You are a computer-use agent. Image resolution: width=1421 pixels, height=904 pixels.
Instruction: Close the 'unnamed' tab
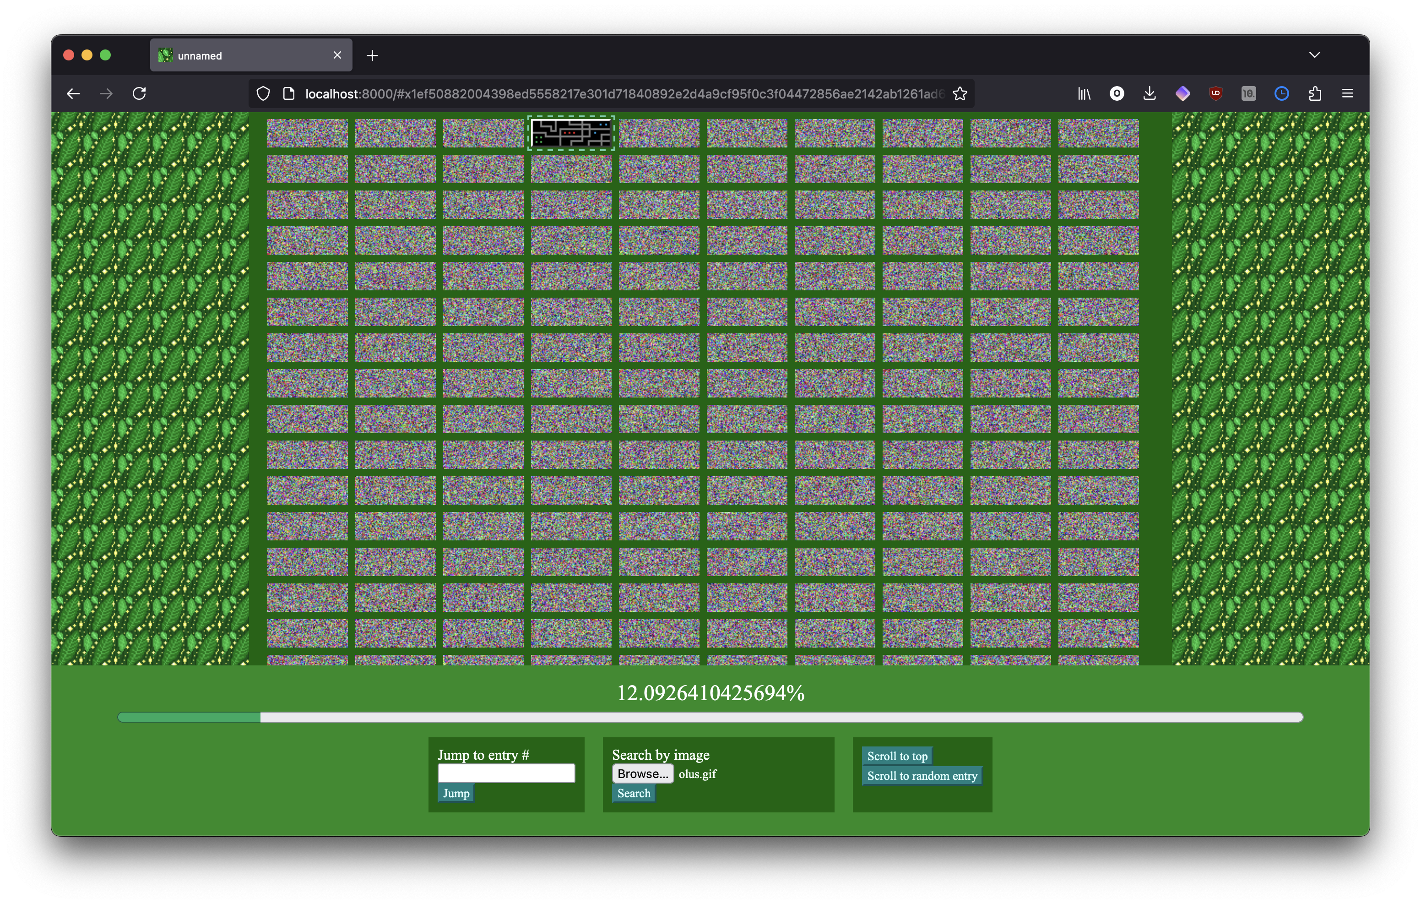pos(337,55)
